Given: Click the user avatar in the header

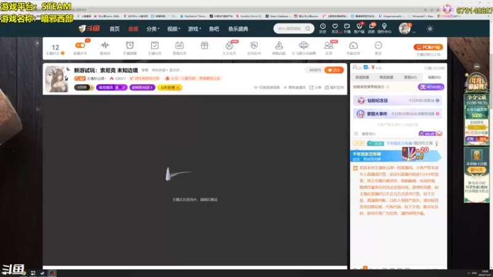Looking at the screenshot, I should [404, 28].
